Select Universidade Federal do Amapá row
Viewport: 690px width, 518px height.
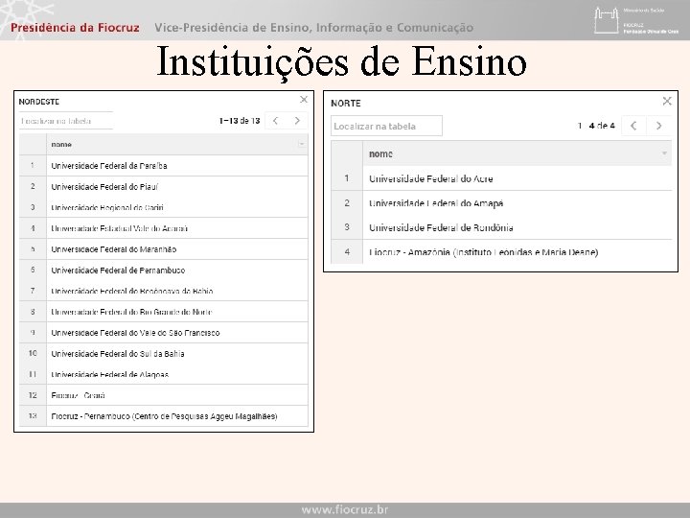tap(501, 203)
